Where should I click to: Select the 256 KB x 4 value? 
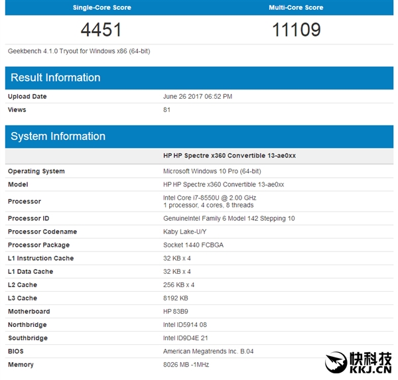point(178,285)
